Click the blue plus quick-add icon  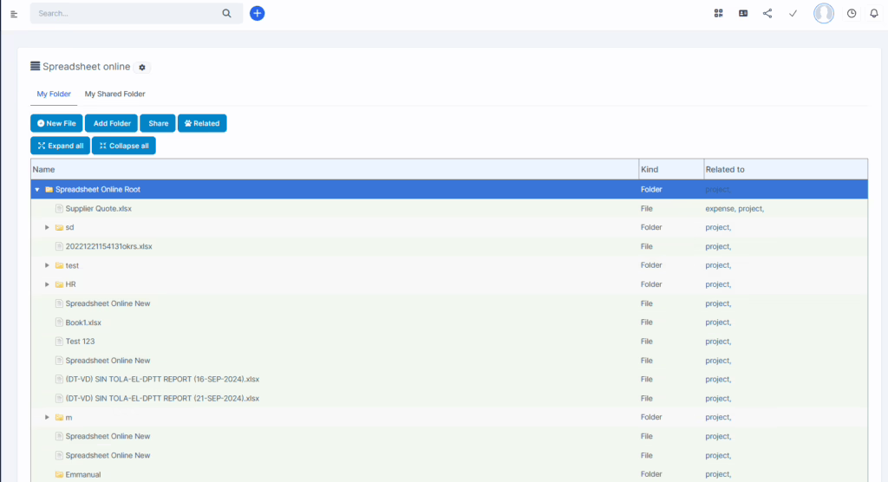[x=257, y=13]
